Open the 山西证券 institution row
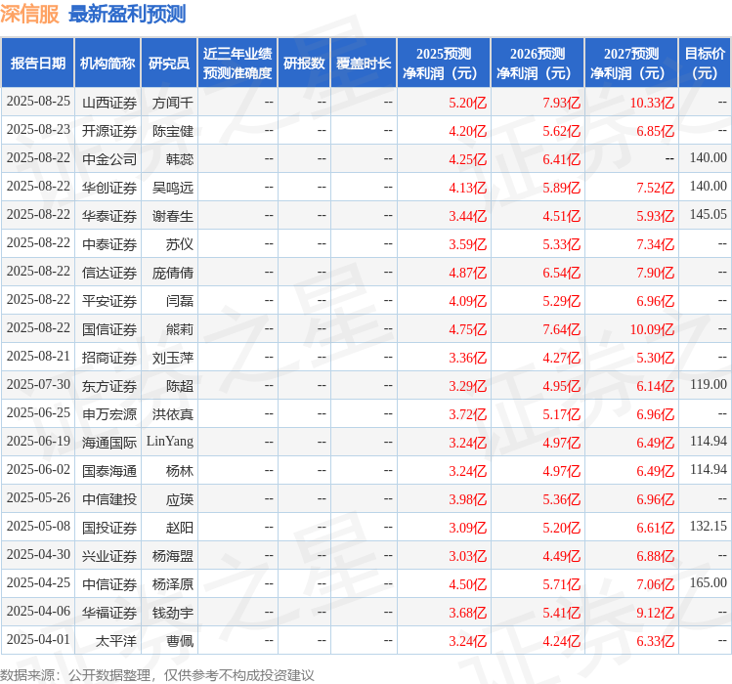 (x=109, y=103)
